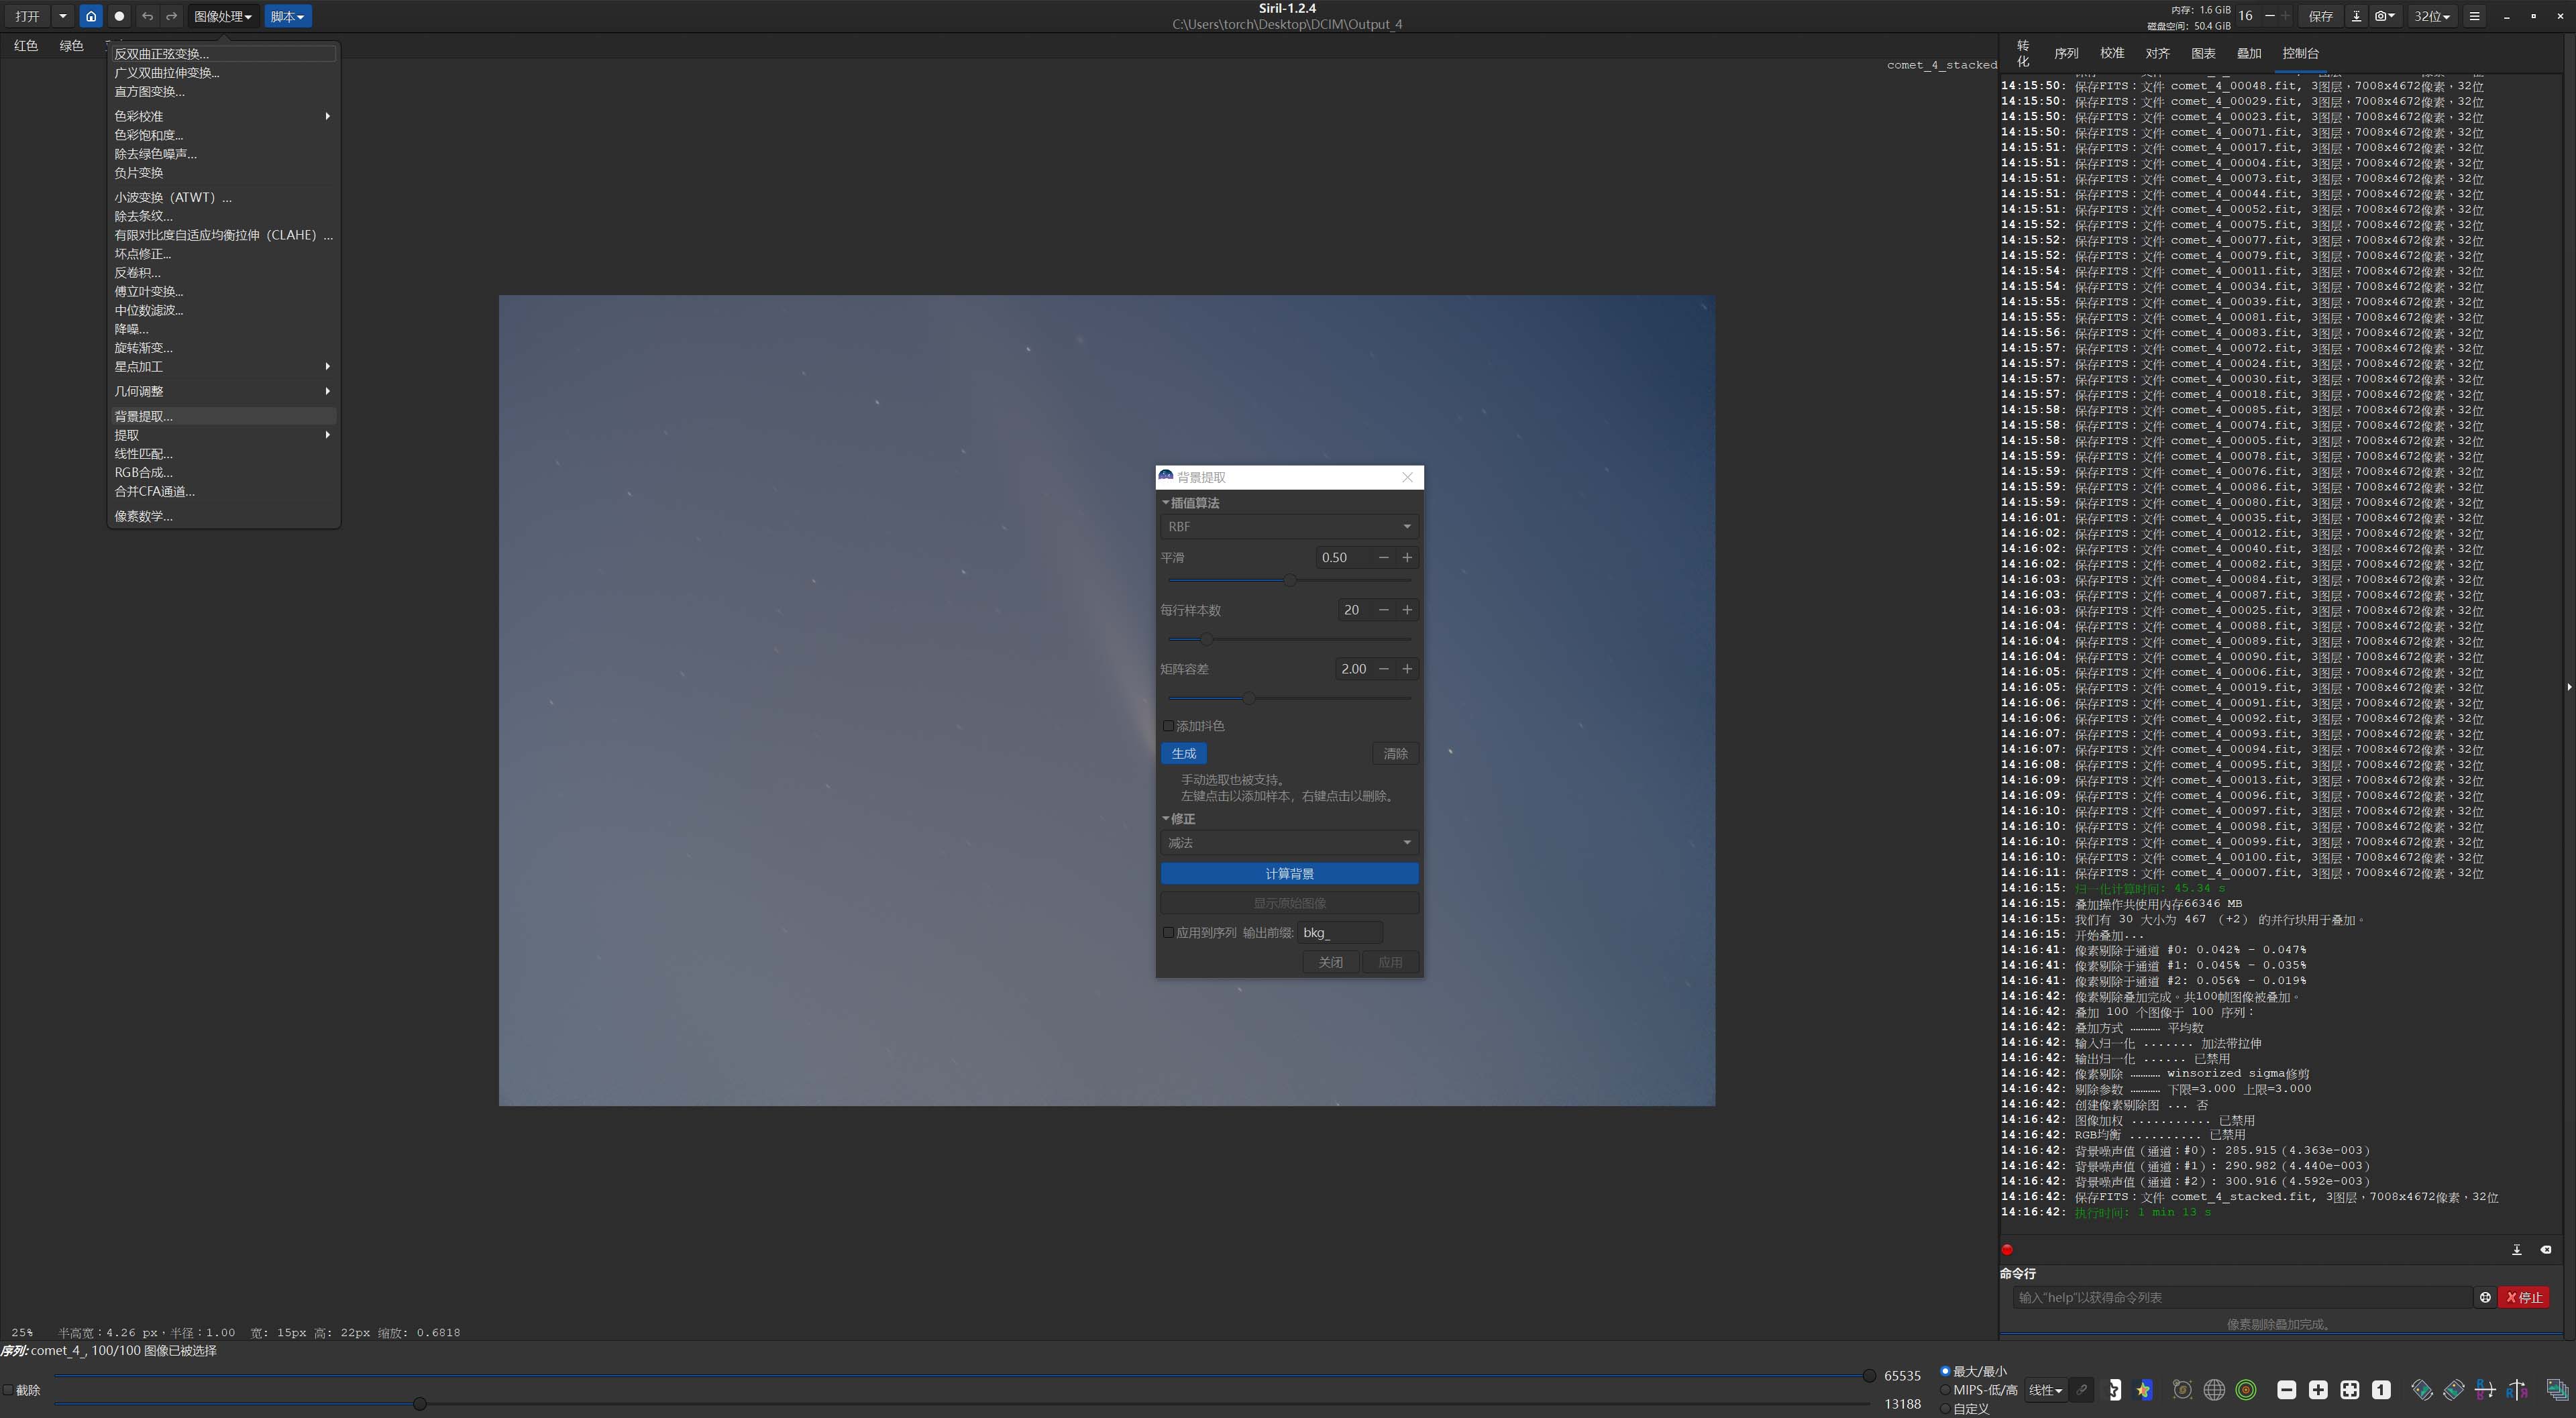Click the zoom out minus icon
Screen dimensions: 2576x1418
[x=2287, y=1390]
